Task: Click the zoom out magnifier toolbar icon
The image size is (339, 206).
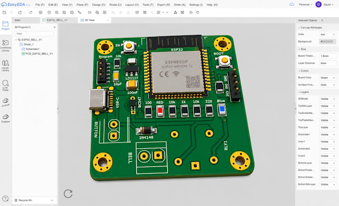Action: coord(64,12)
